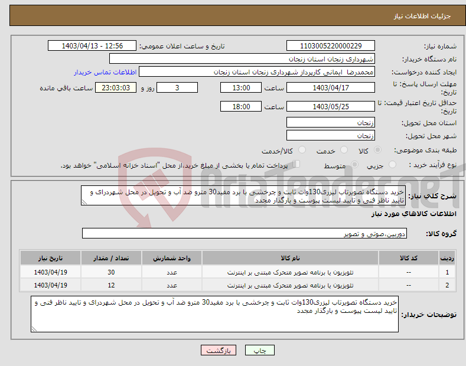Click the توضیحات خریدار notes textarea
This screenshot has height=366, width=466.
click(214, 314)
